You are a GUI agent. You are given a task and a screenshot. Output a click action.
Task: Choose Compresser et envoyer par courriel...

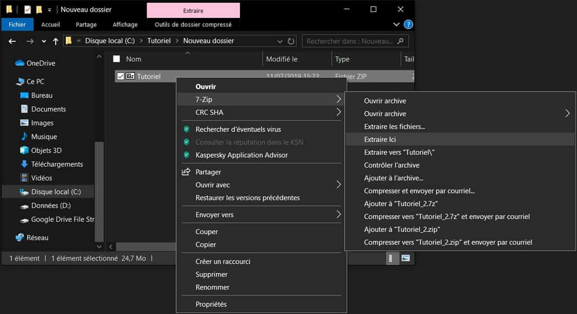[460, 191]
